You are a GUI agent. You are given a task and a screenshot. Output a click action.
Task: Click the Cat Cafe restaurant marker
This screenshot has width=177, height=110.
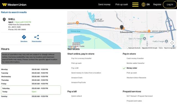(x=77, y=23)
